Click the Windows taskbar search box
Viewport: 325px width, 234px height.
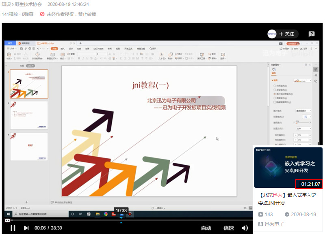(x=41, y=214)
